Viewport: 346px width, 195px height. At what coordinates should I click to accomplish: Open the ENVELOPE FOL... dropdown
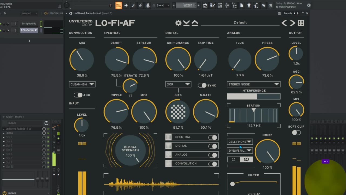[240, 151]
